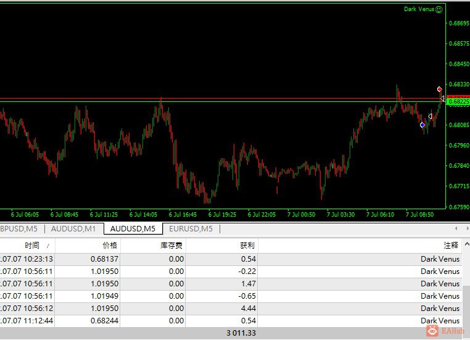The height and width of the screenshot is (340, 470).
Task: Switch to the AUDUSD,M1 chart tab
Action: point(73,229)
